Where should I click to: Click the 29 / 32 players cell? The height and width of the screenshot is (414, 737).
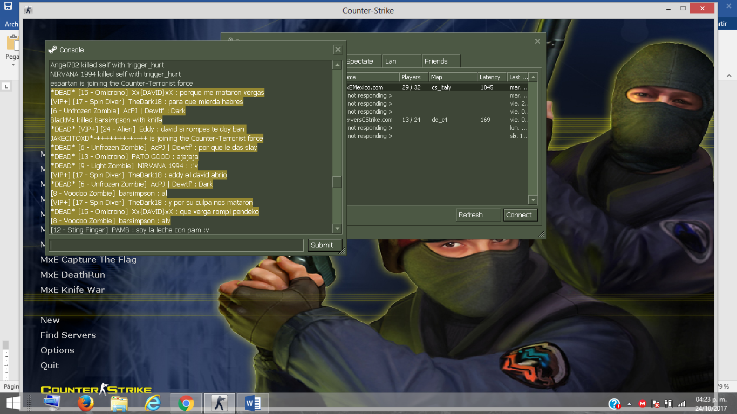(411, 87)
